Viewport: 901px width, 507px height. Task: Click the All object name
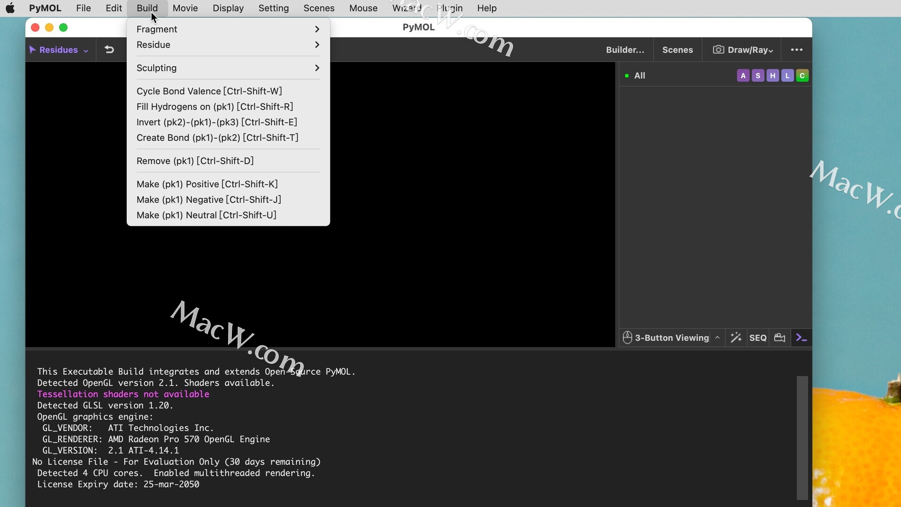pyautogui.click(x=640, y=76)
